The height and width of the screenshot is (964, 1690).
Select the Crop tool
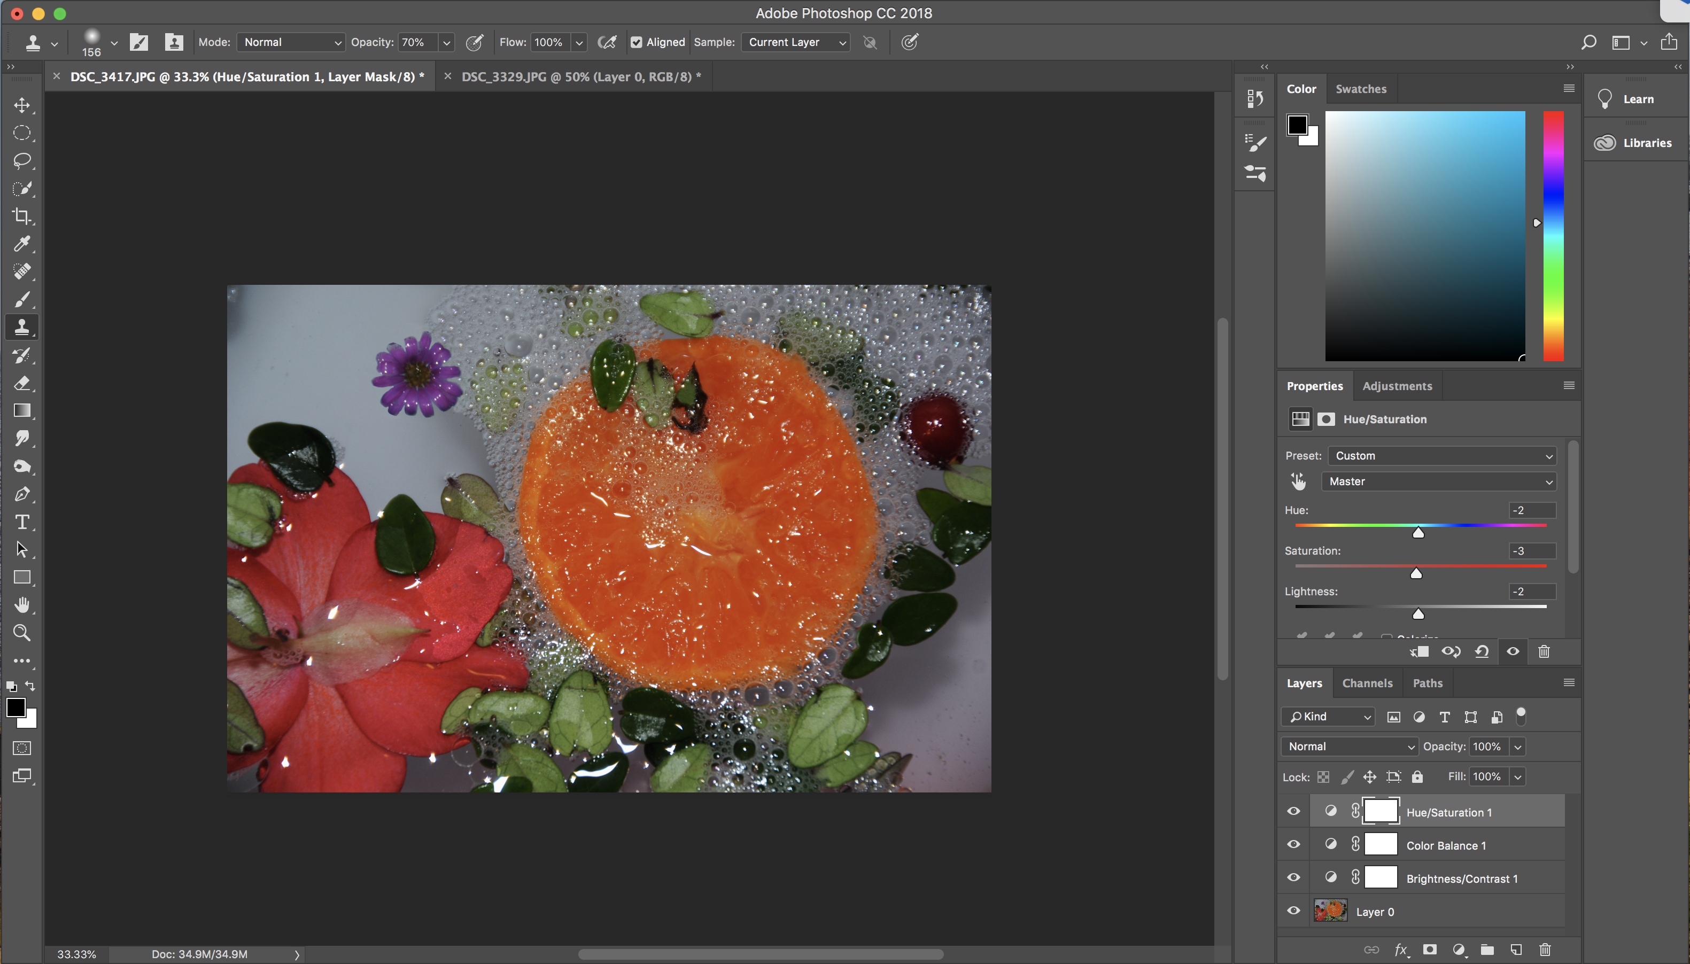tap(22, 216)
